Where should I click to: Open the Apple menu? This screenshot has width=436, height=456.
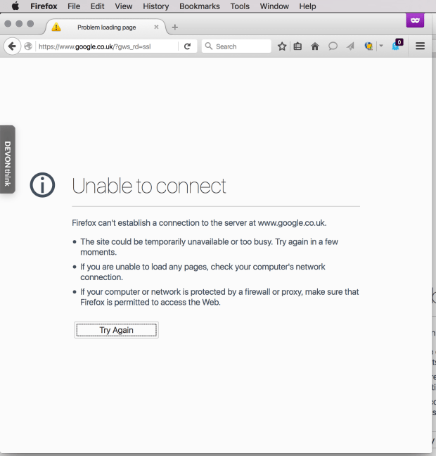pos(15,6)
